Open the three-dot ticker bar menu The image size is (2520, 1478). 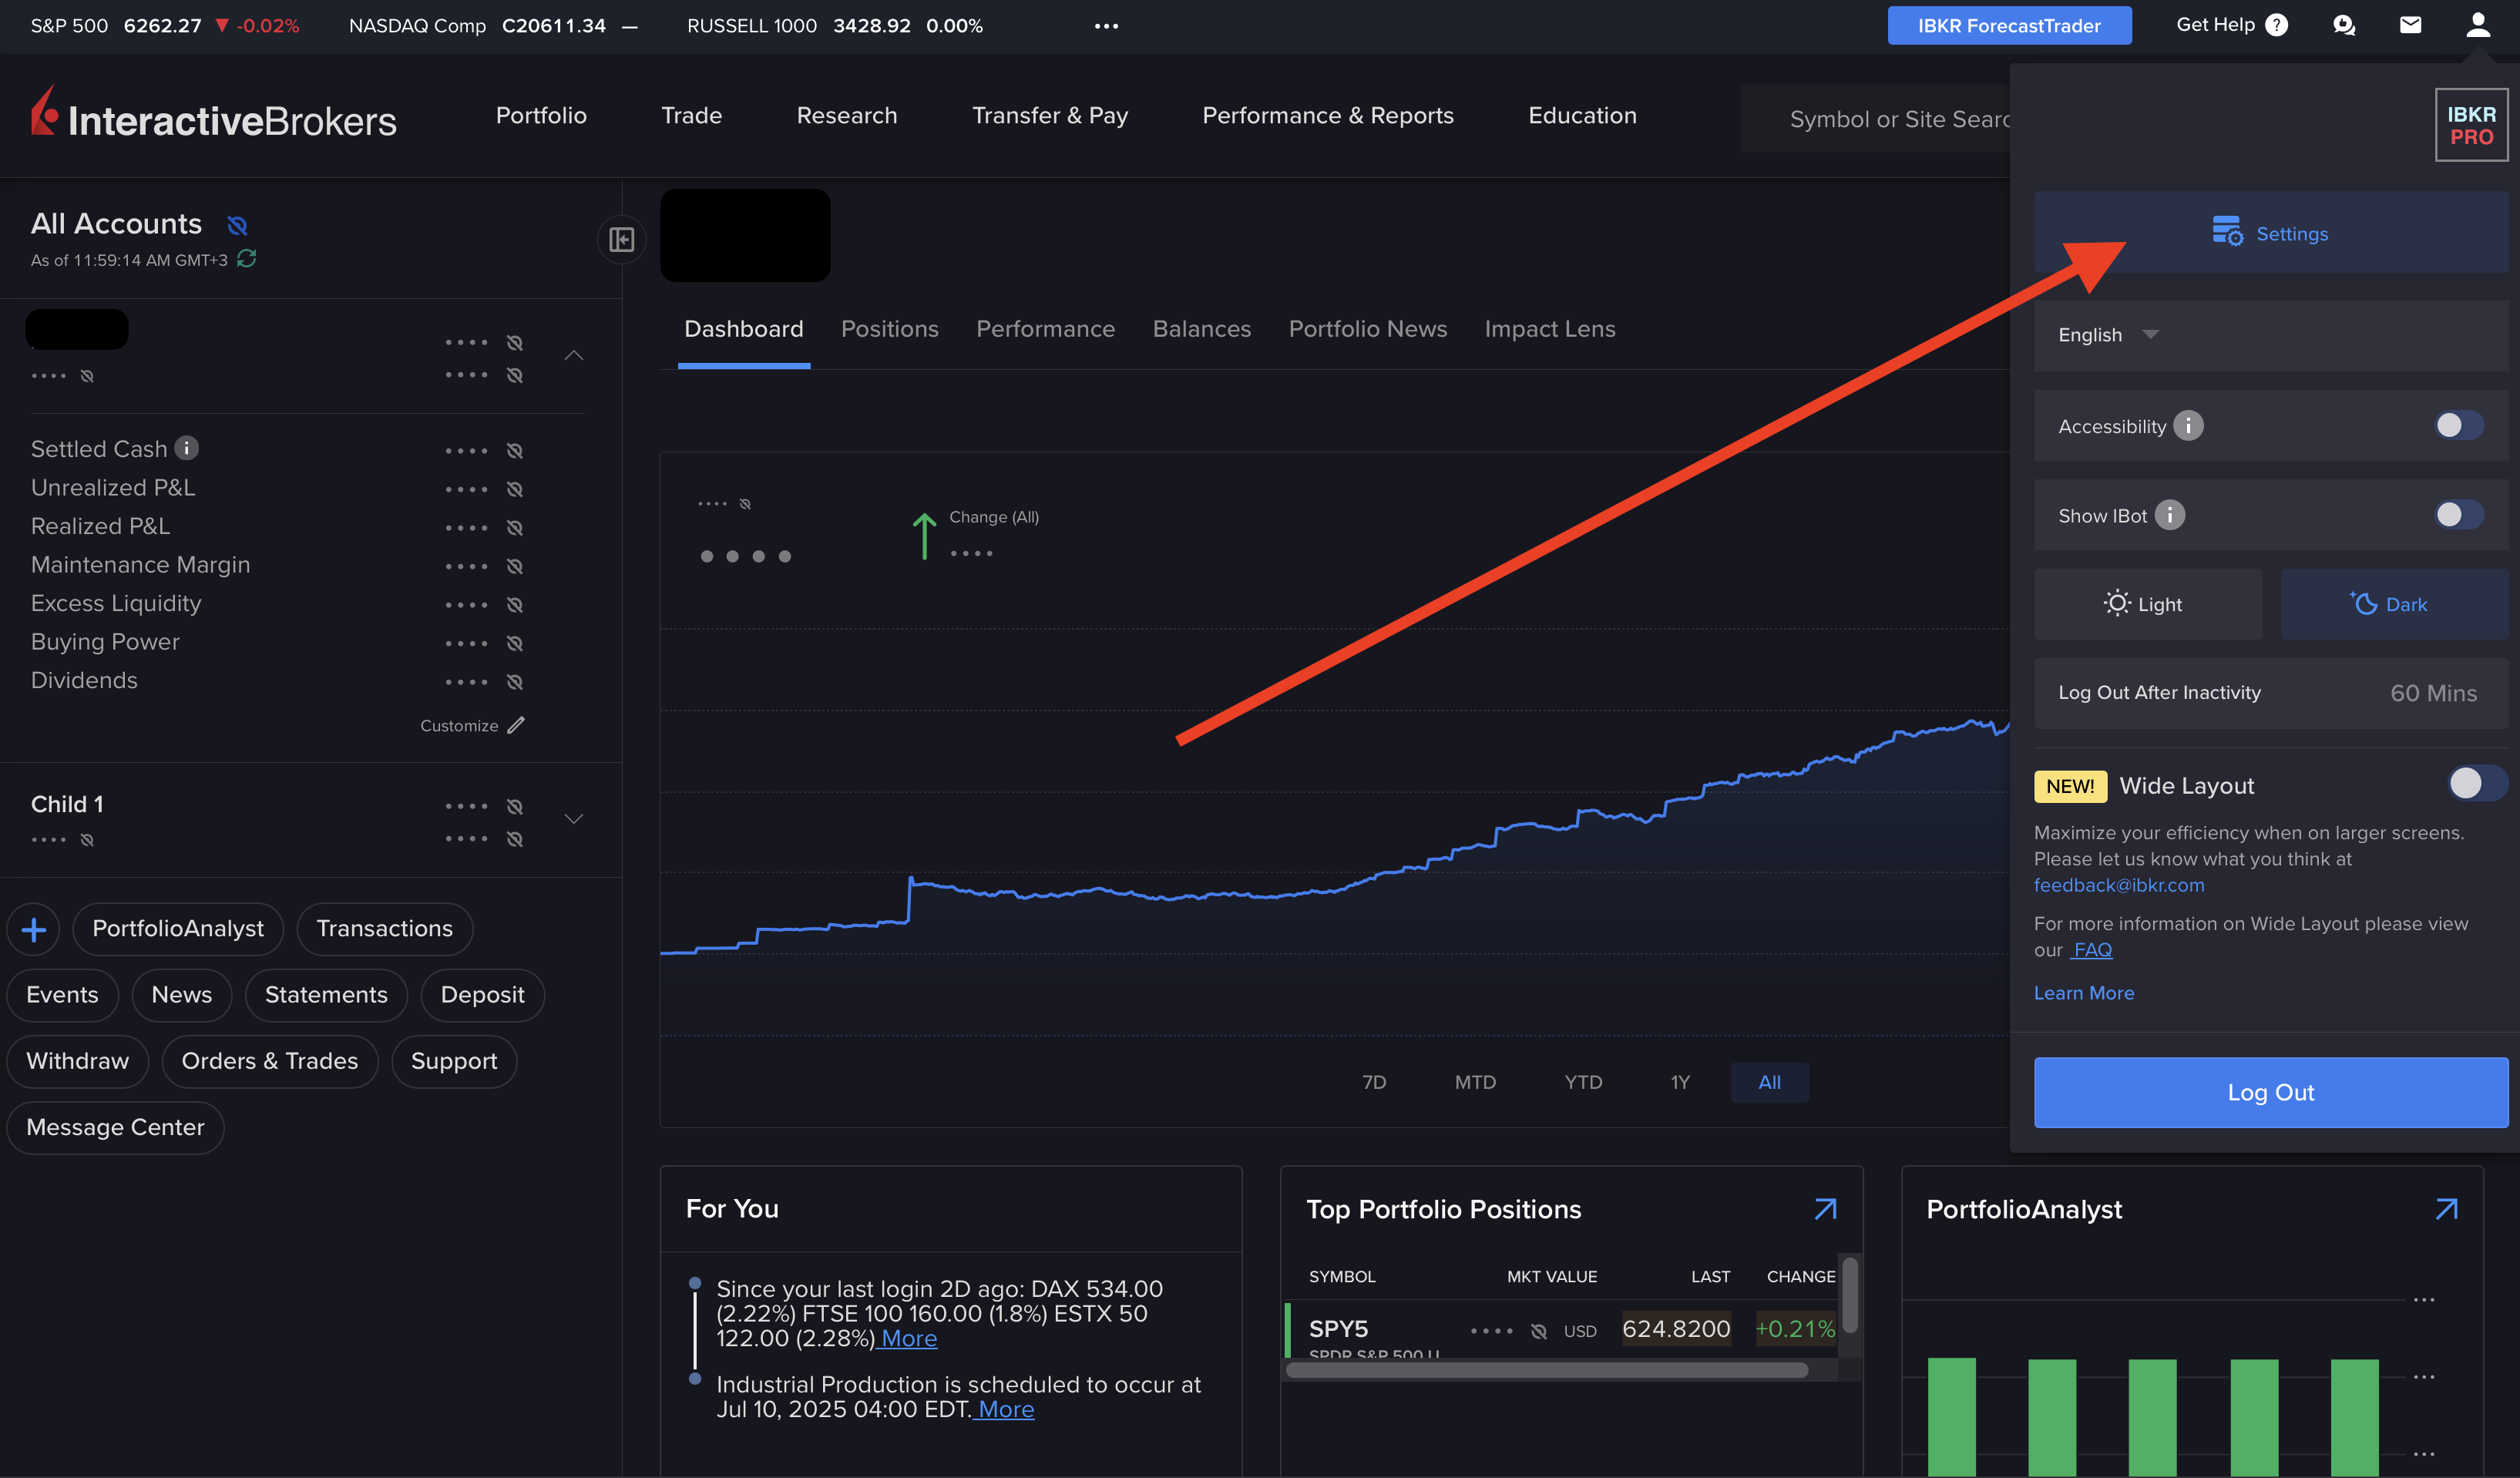pyautogui.click(x=1106, y=26)
